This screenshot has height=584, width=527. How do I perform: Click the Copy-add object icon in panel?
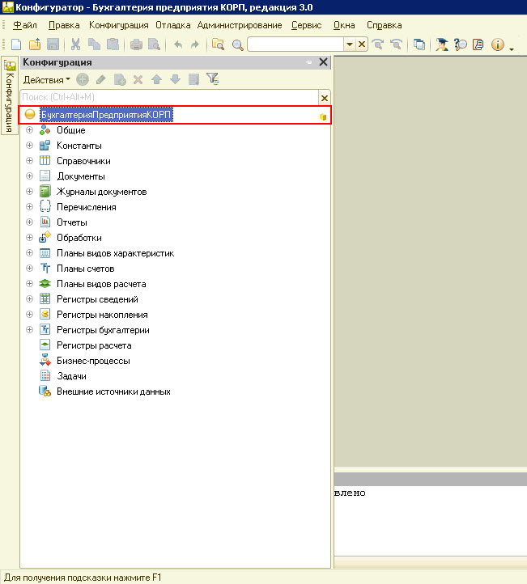120,79
